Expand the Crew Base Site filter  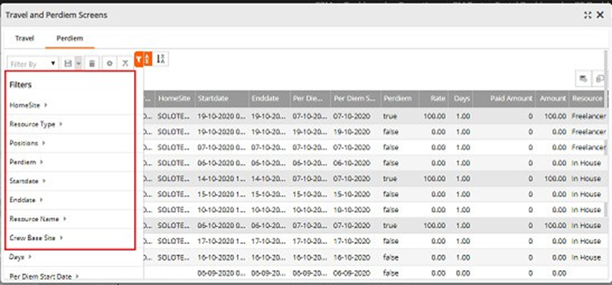(37, 238)
